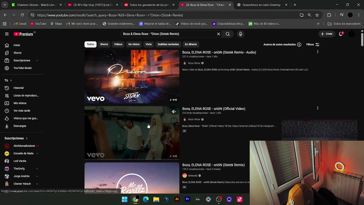Expand the Suscripciones channel list header
Viewport: 364px width, 205px height.
coord(16,138)
